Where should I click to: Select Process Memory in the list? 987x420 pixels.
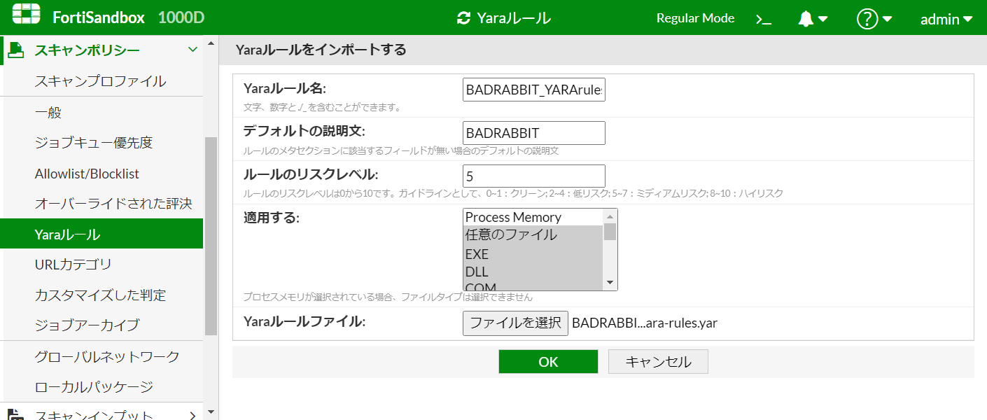(x=533, y=217)
